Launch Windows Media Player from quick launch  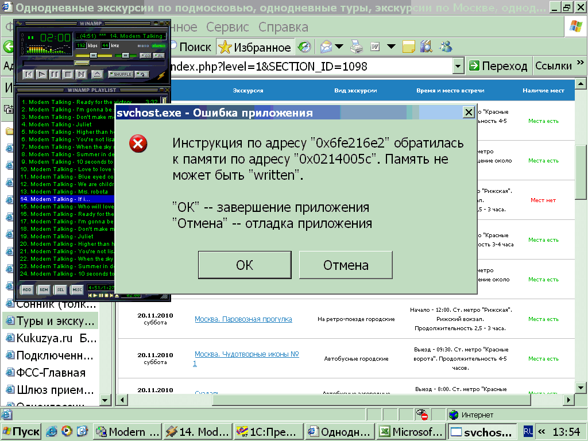[67, 432]
